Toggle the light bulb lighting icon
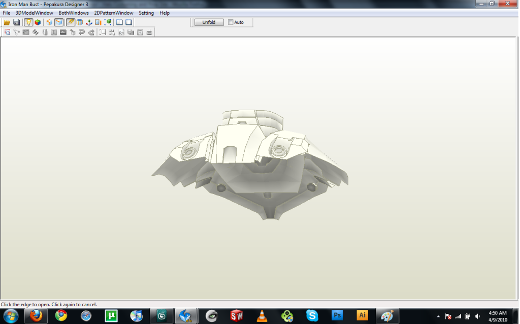The width and height of the screenshot is (520, 324). click(29, 22)
